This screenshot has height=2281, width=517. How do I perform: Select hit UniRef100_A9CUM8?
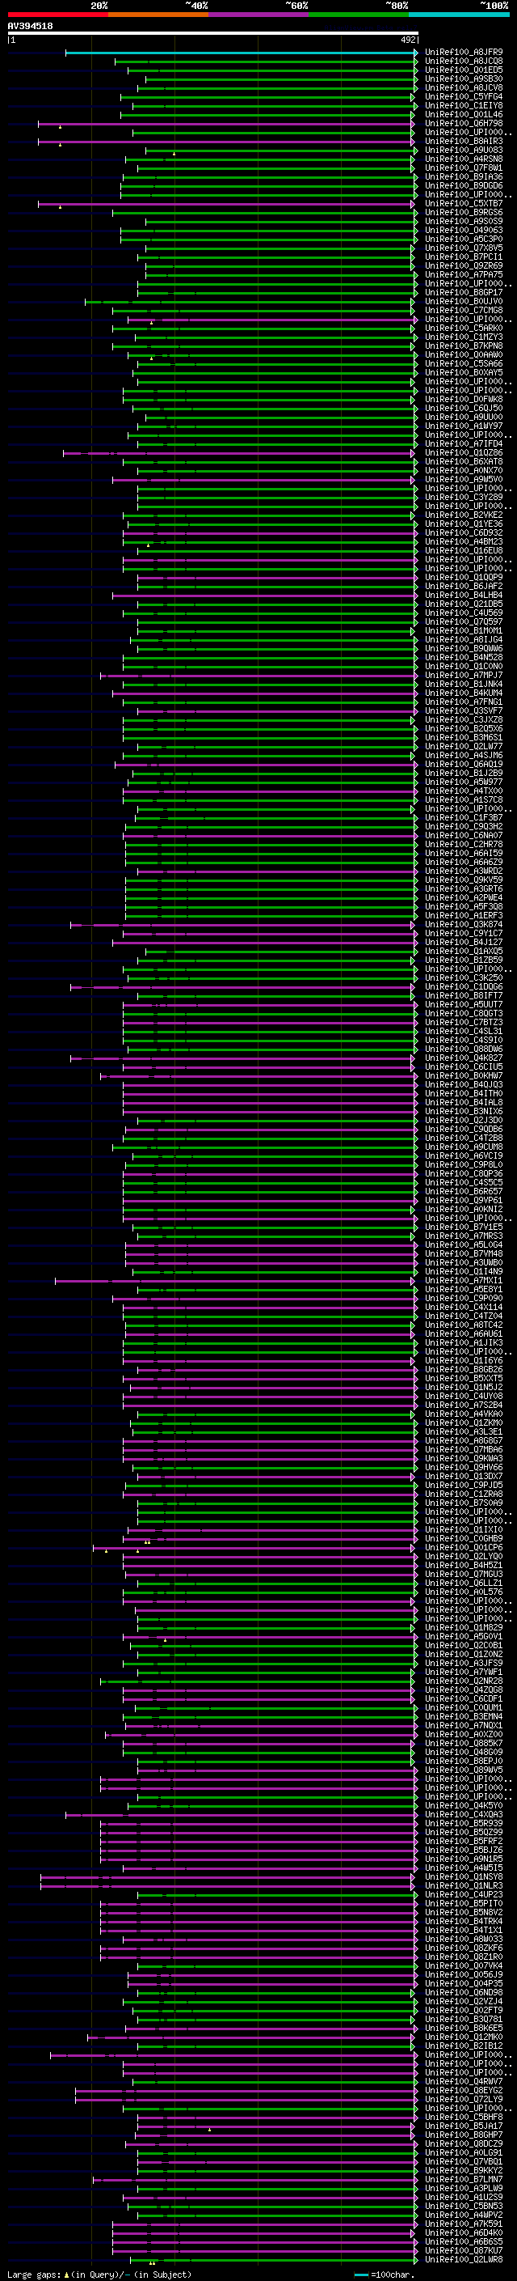coord(464,1147)
